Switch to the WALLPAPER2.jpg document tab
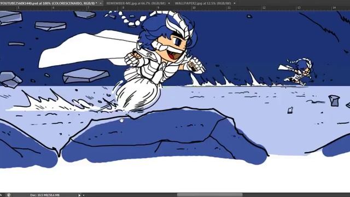This screenshot has width=350, height=197. tap(203, 3)
